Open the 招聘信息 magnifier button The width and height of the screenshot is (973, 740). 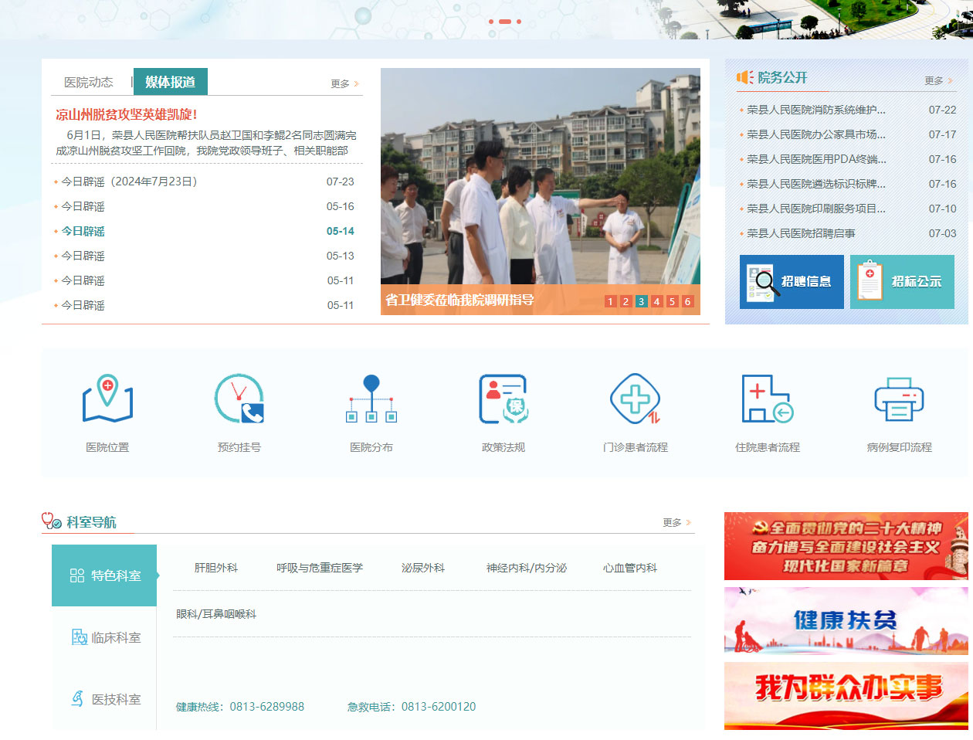tap(792, 282)
